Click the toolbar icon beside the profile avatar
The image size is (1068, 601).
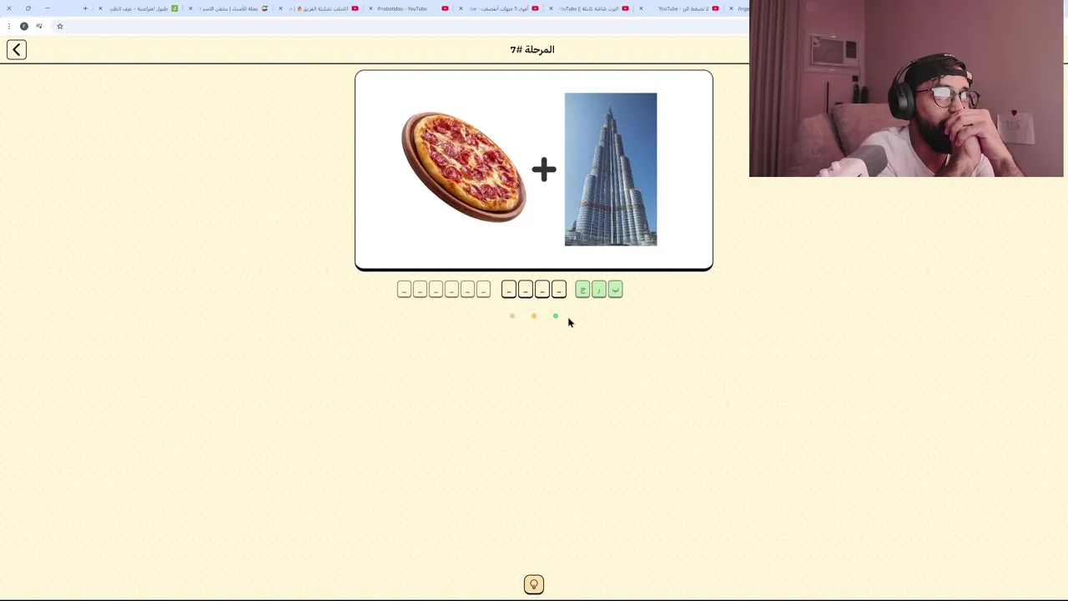[x=39, y=27]
